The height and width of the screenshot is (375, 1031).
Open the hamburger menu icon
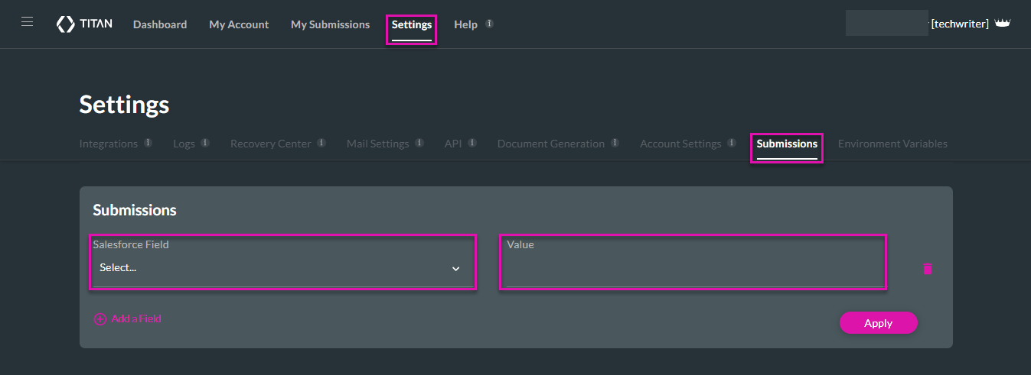(x=27, y=22)
